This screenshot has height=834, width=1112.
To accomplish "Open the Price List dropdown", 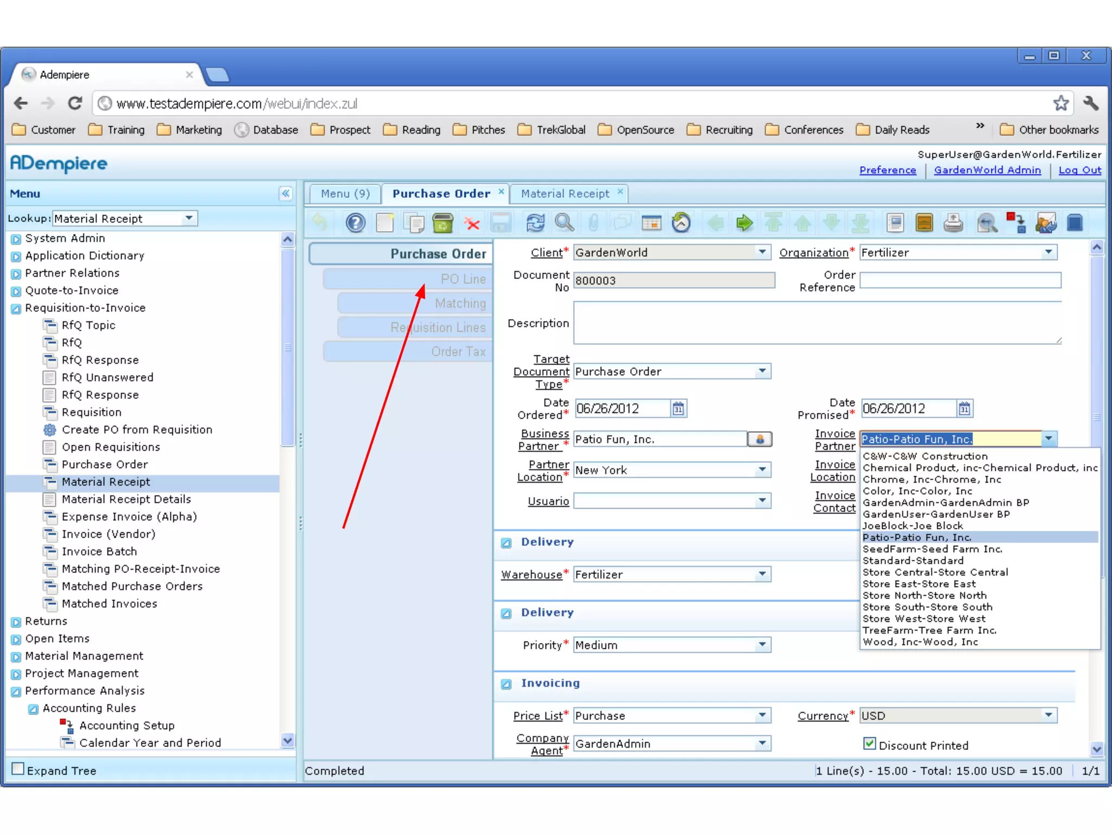I will point(762,716).
